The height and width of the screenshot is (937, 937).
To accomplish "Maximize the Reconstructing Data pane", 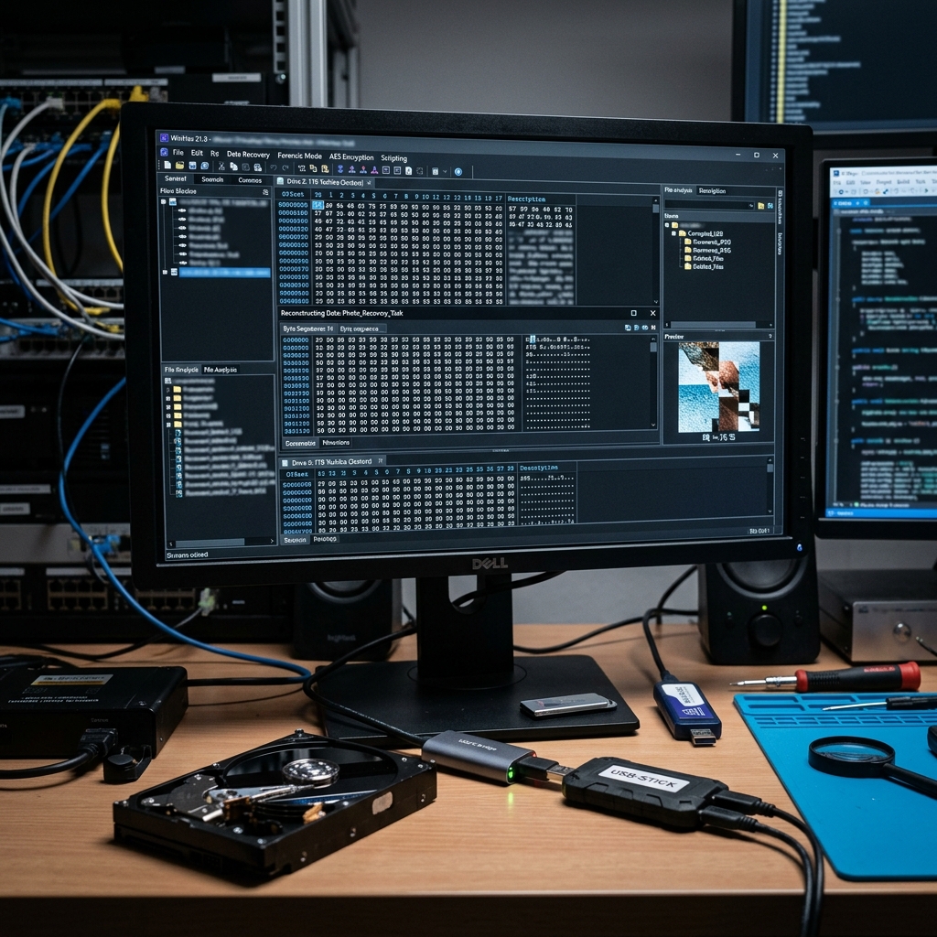I will coord(633,313).
